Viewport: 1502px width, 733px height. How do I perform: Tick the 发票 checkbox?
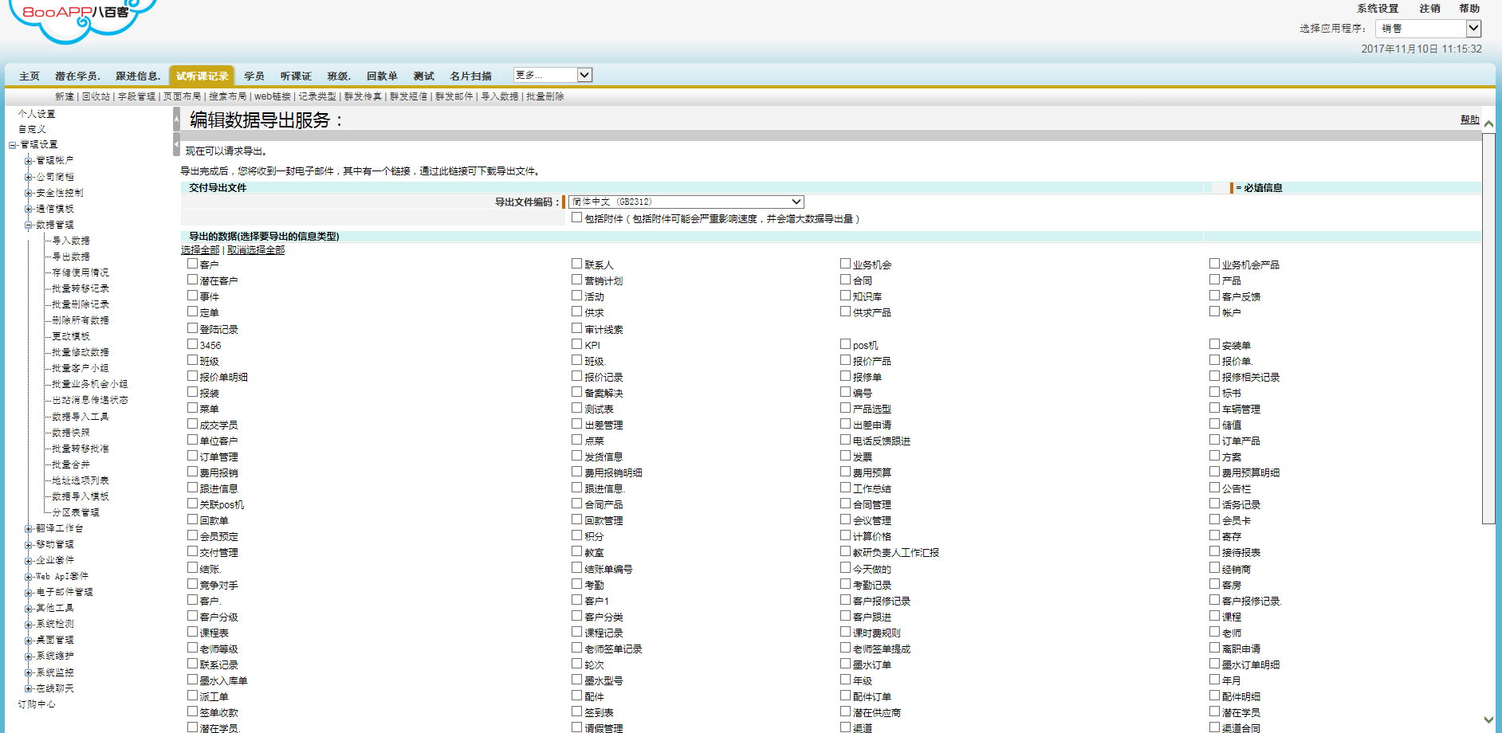click(x=845, y=456)
